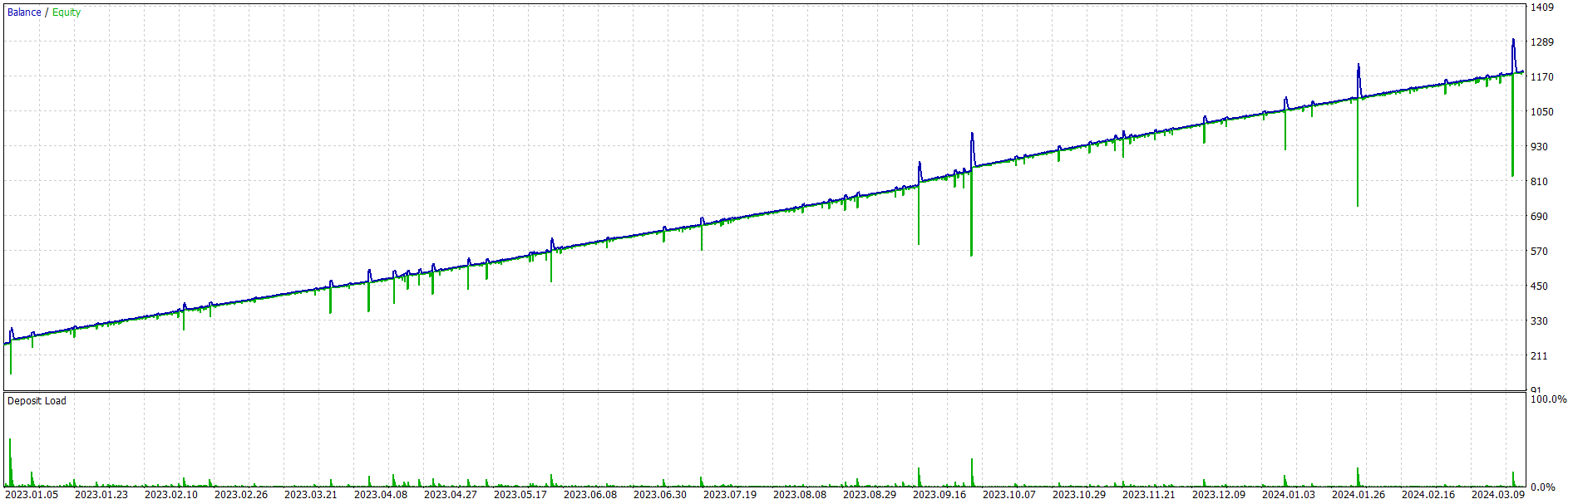Click the 930 value on the axis
The image size is (1573, 504).
(x=1540, y=147)
